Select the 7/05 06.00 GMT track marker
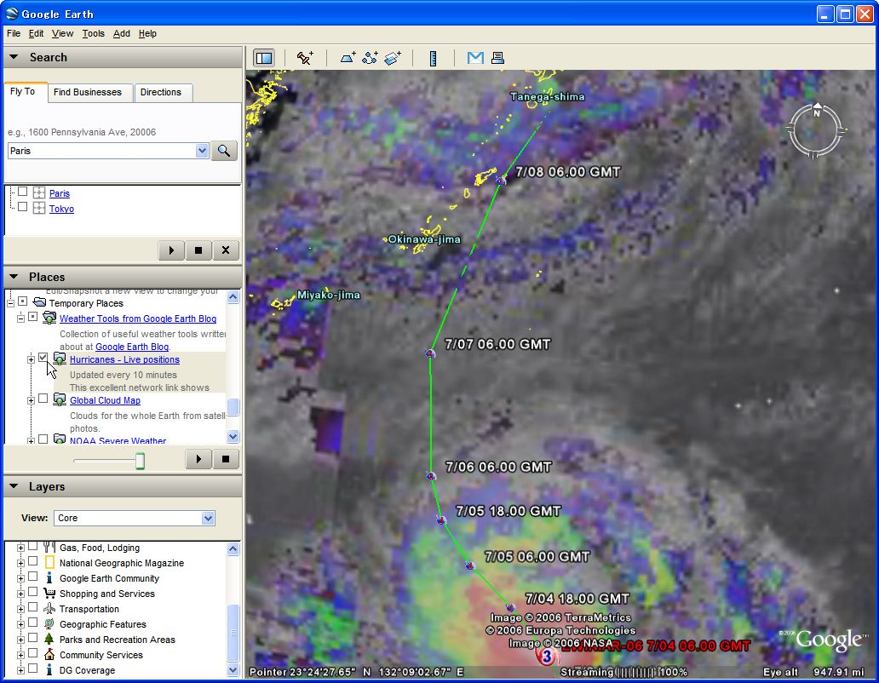This screenshot has height=683, width=879. (470, 565)
